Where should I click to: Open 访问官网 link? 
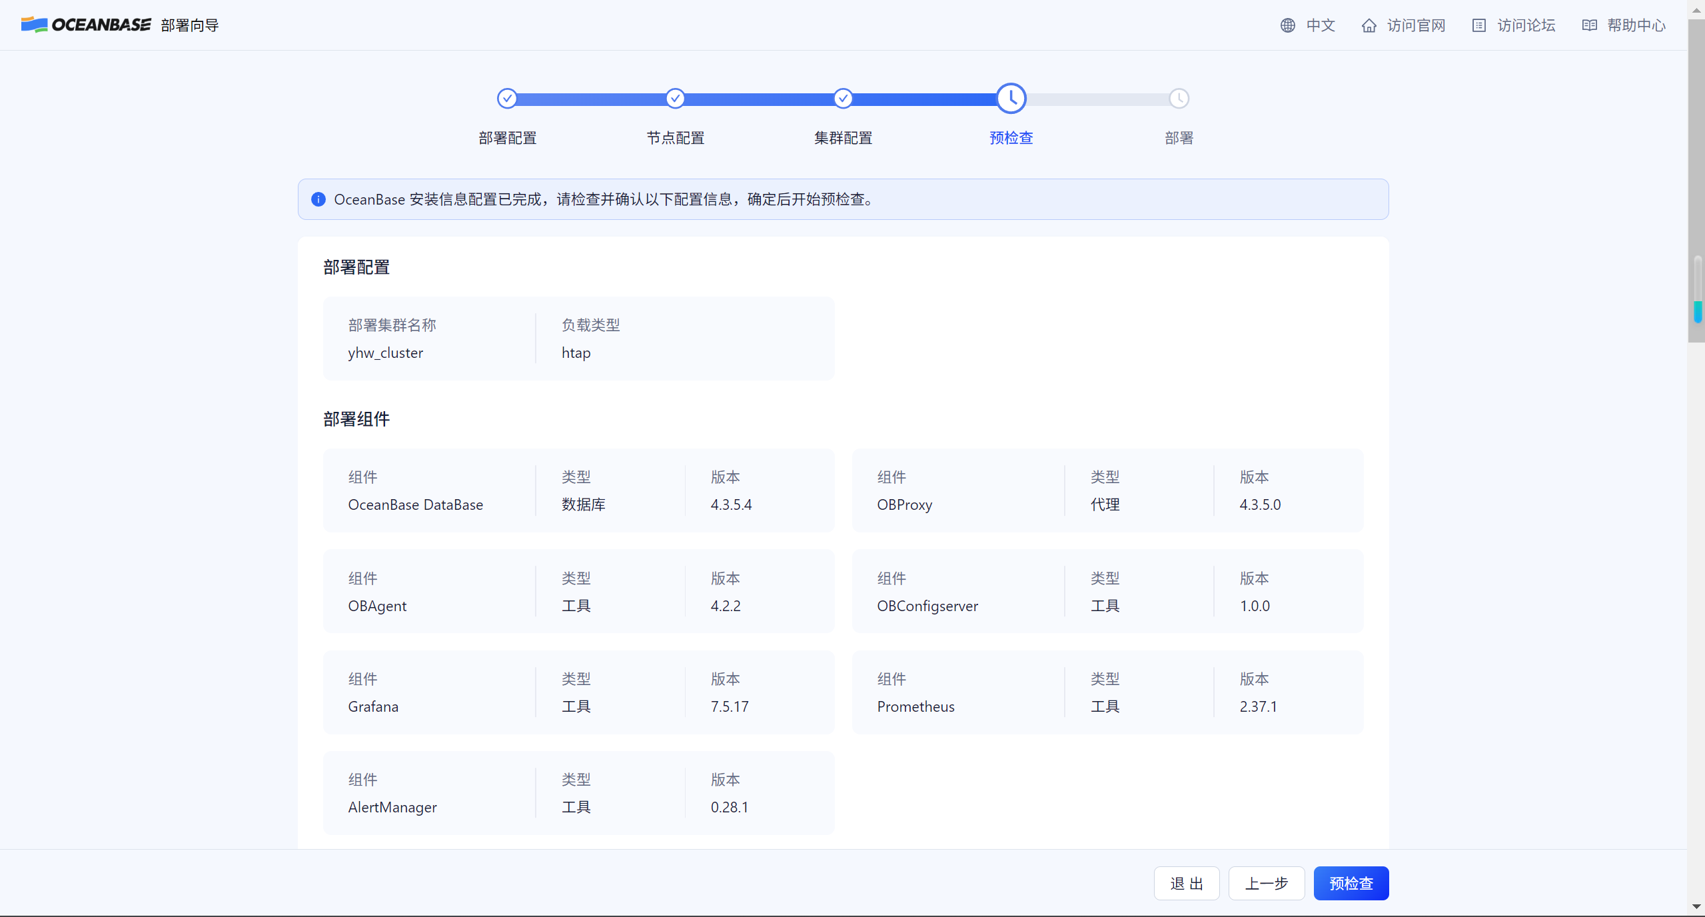tap(1416, 25)
